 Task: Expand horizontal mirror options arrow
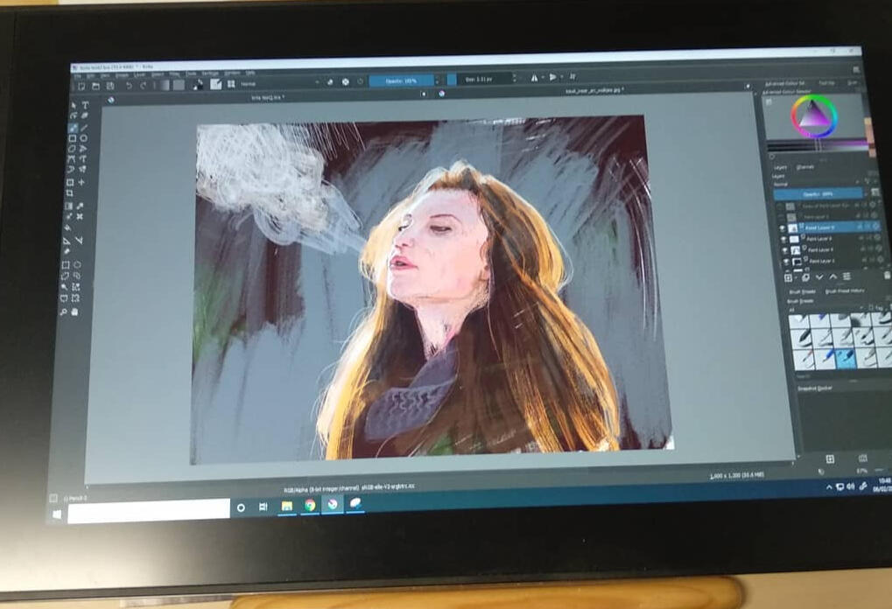[543, 78]
